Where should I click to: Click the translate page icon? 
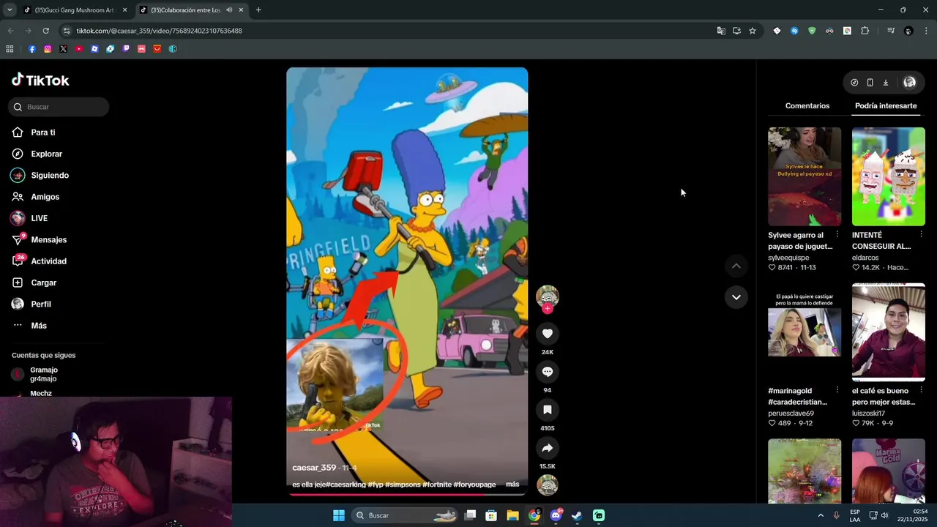pyautogui.click(x=721, y=31)
